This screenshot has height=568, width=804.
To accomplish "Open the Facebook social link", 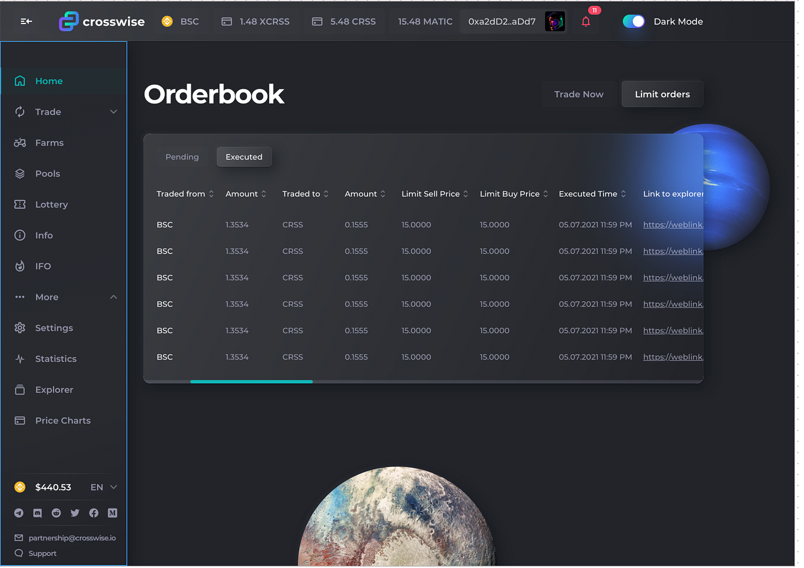I will [94, 513].
